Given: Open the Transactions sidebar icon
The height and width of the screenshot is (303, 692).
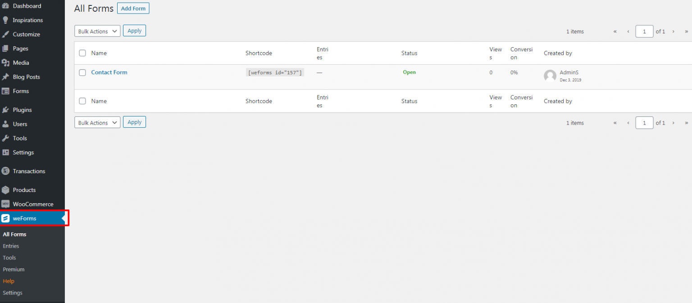Looking at the screenshot, I should tap(6, 171).
